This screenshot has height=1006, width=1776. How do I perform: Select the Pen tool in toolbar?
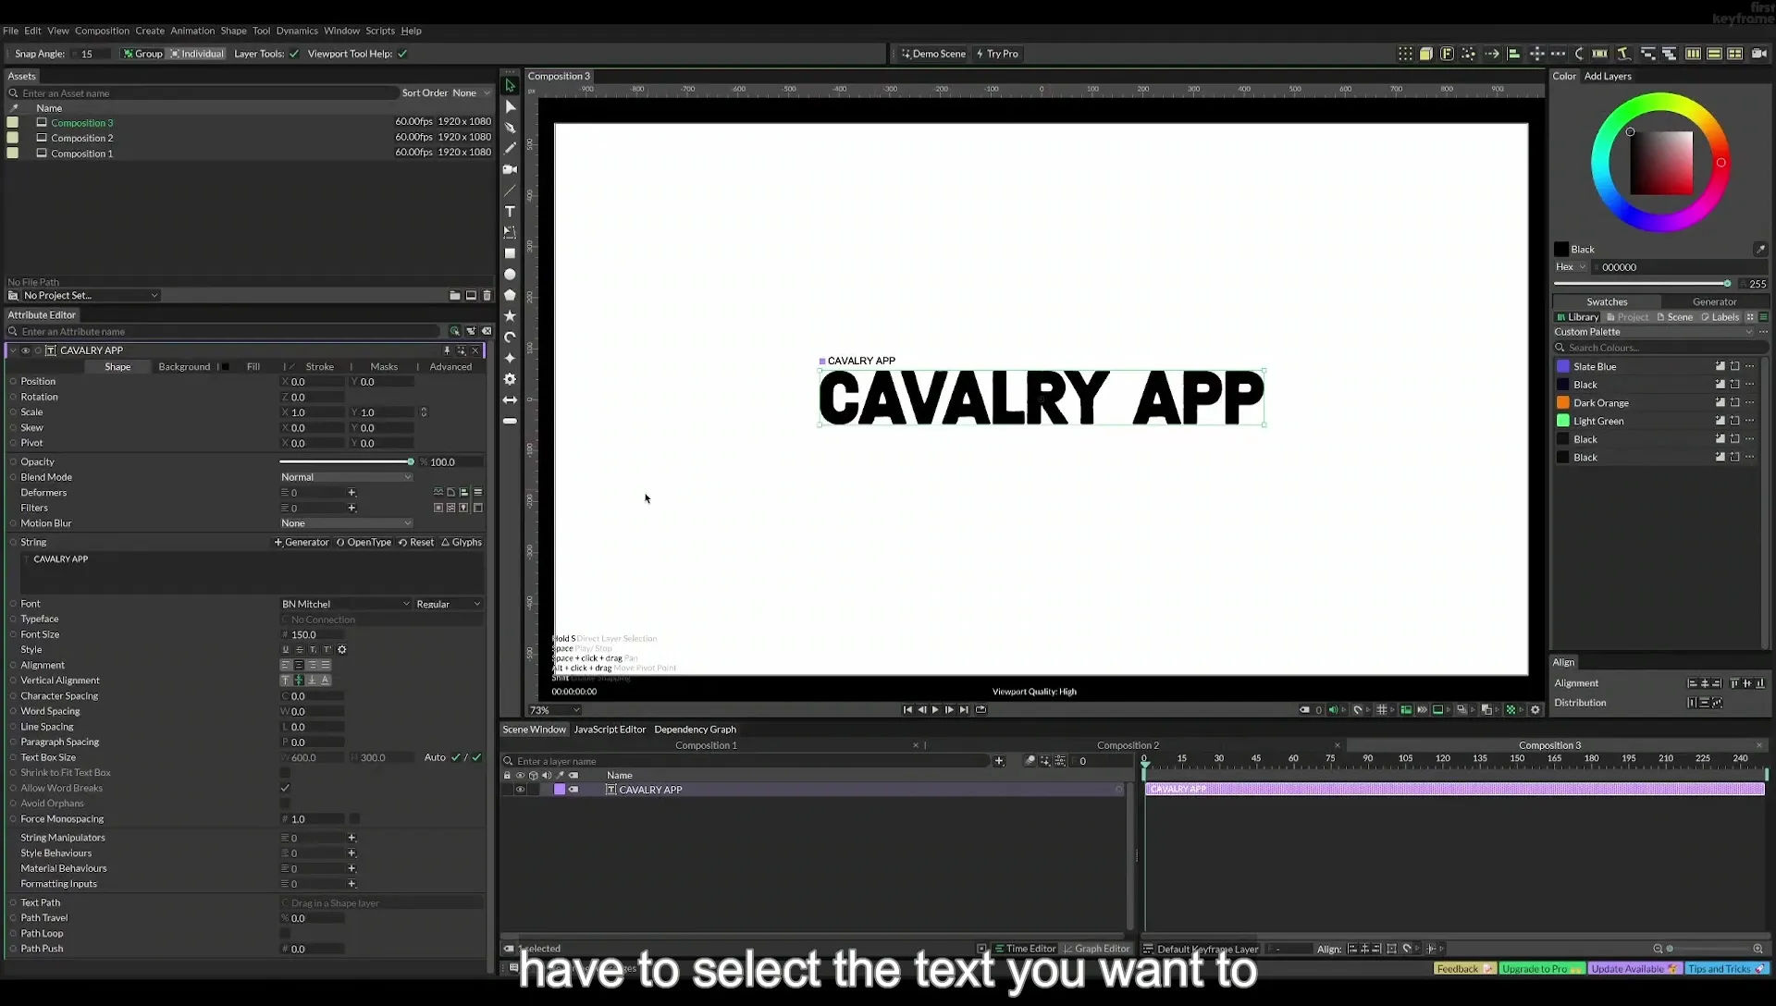pos(510,128)
